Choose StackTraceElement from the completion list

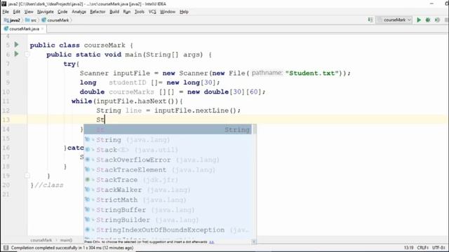click(168, 169)
